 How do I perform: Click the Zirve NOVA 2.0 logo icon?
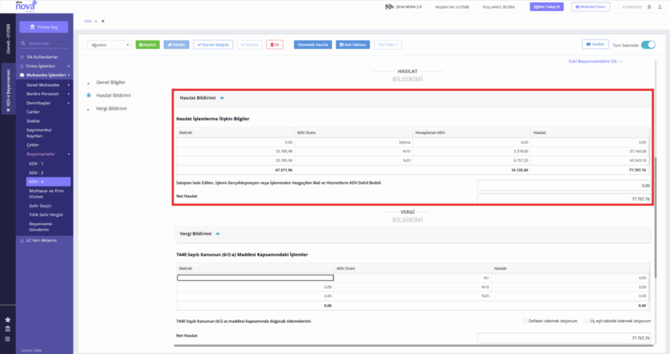coord(389,7)
